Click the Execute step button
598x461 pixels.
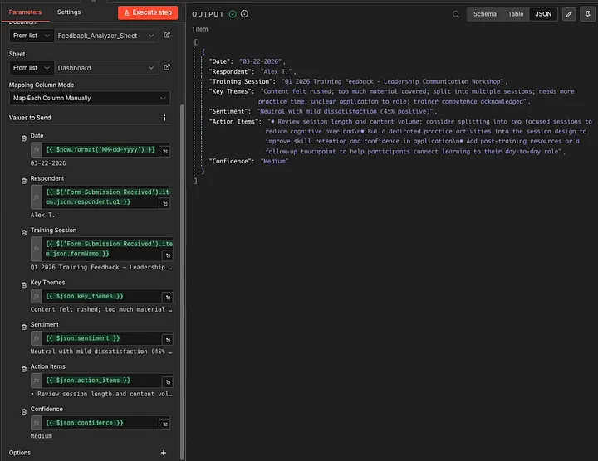click(x=148, y=12)
